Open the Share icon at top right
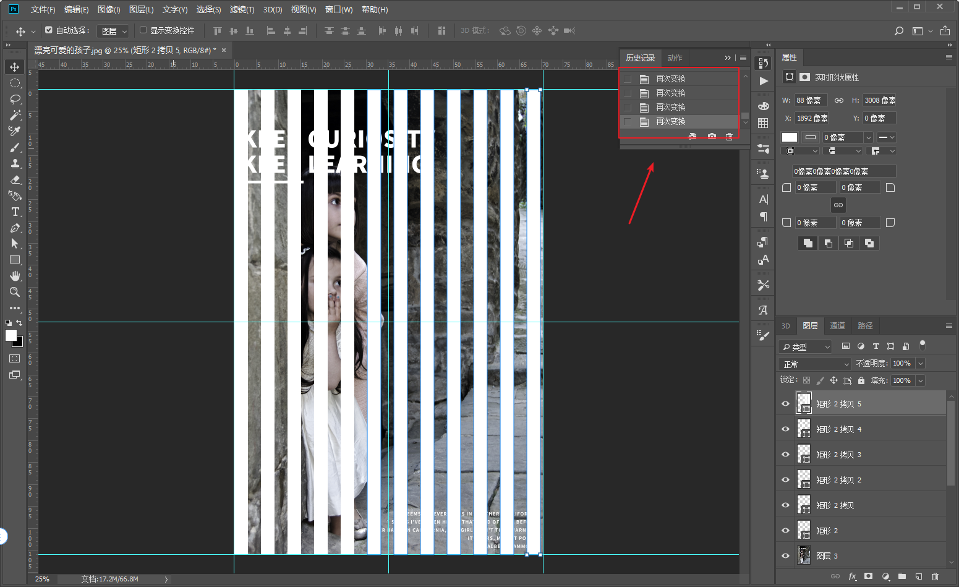959x587 pixels. 945,31
